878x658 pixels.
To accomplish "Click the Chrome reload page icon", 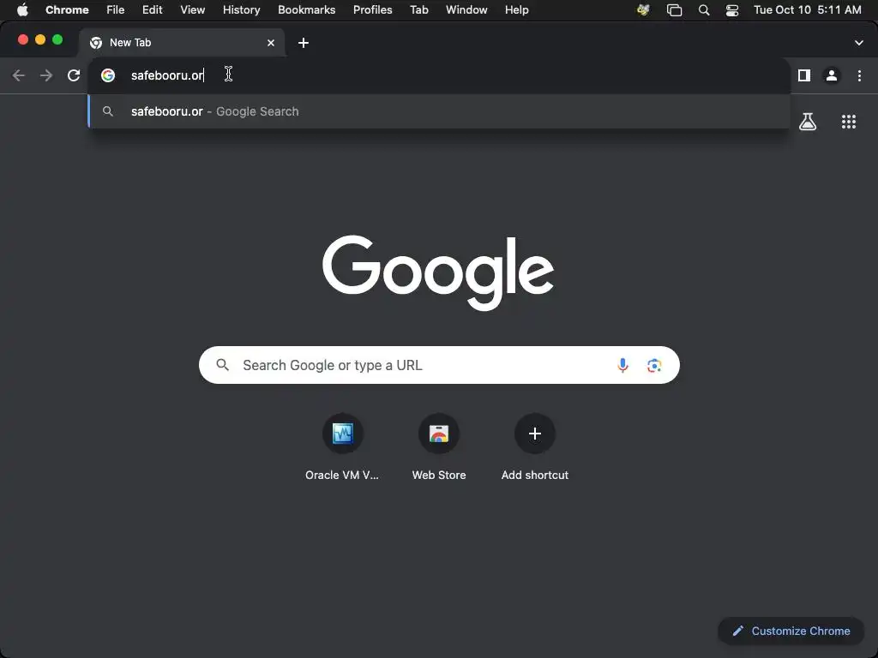I will (74, 75).
